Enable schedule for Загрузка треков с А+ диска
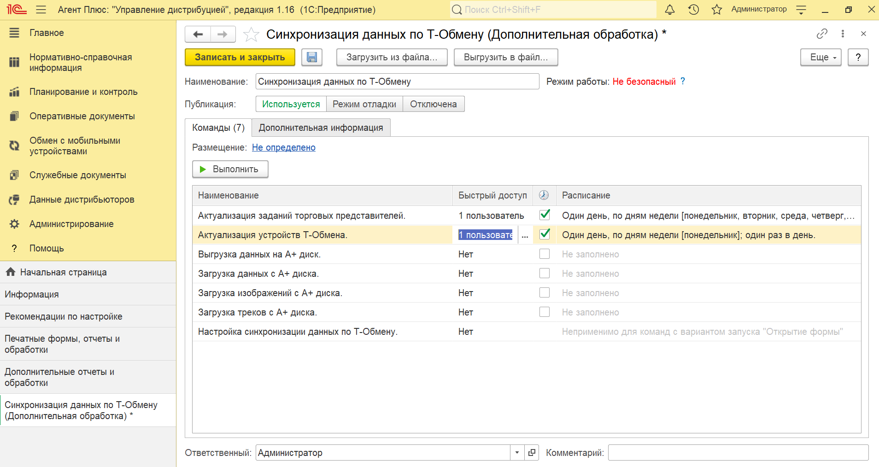The width and height of the screenshot is (879, 467). point(545,312)
